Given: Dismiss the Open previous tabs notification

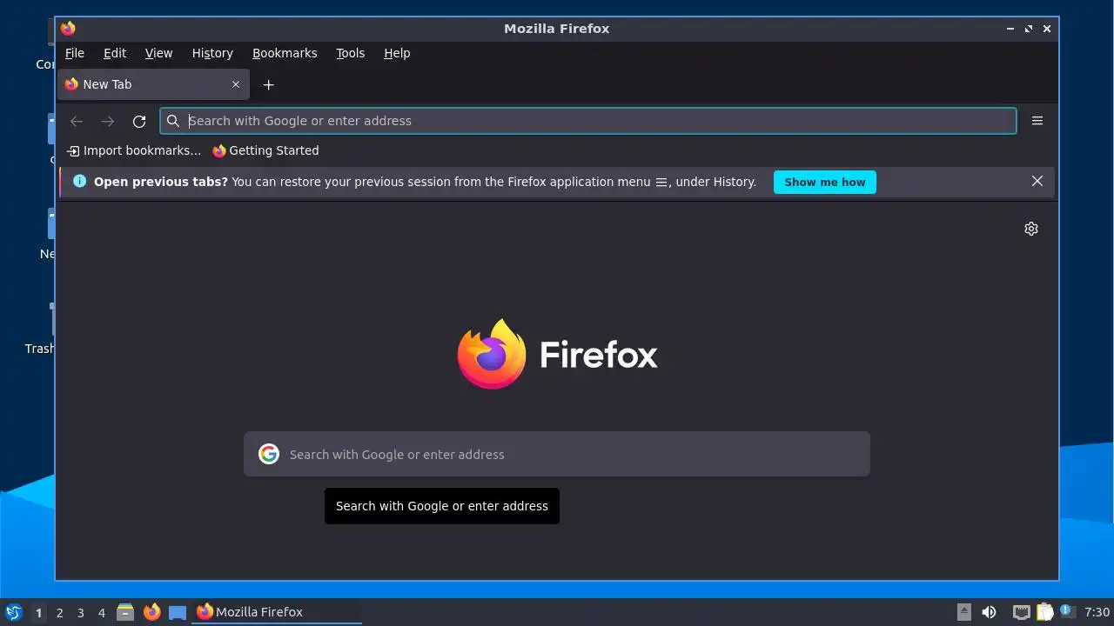Looking at the screenshot, I should (x=1037, y=181).
